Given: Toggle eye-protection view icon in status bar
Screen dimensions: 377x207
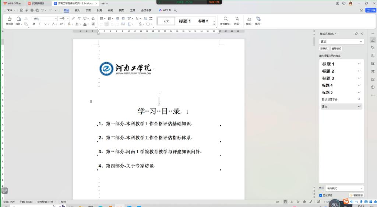Looking at the screenshot, I should pos(277,202).
